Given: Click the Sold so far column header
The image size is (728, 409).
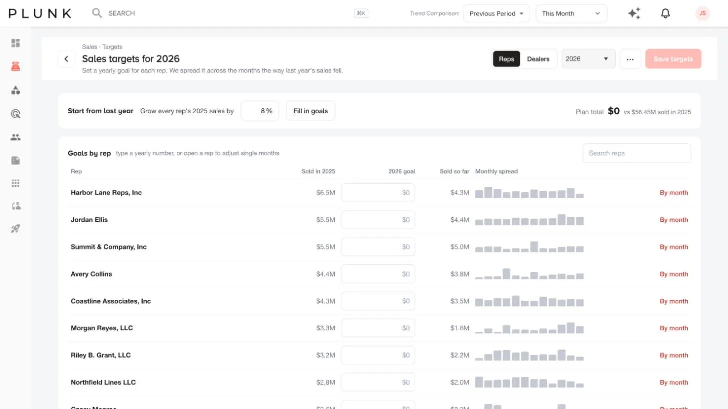Looking at the screenshot, I should click(x=454, y=171).
